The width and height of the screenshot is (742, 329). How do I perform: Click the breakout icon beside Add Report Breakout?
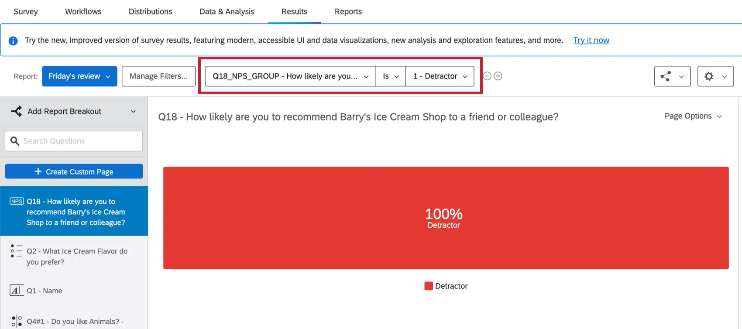click(x=16, y=111)
